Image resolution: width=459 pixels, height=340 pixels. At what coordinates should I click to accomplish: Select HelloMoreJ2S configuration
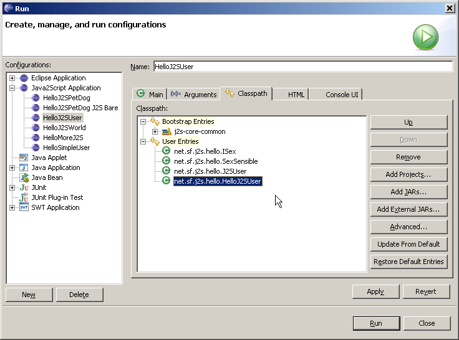tap(63, 138)
